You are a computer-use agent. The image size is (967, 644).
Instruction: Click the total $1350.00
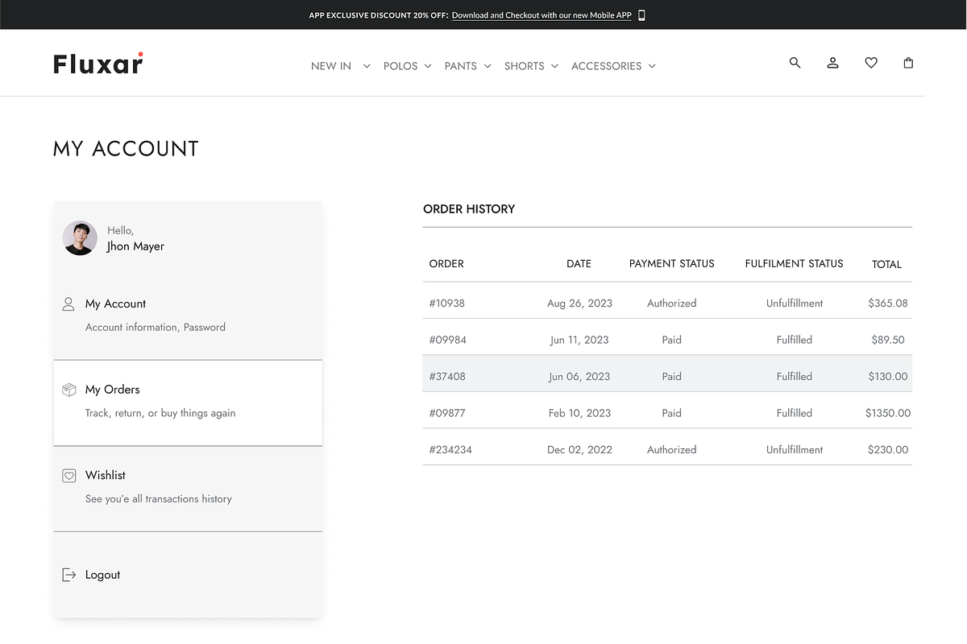click(888, 413)
